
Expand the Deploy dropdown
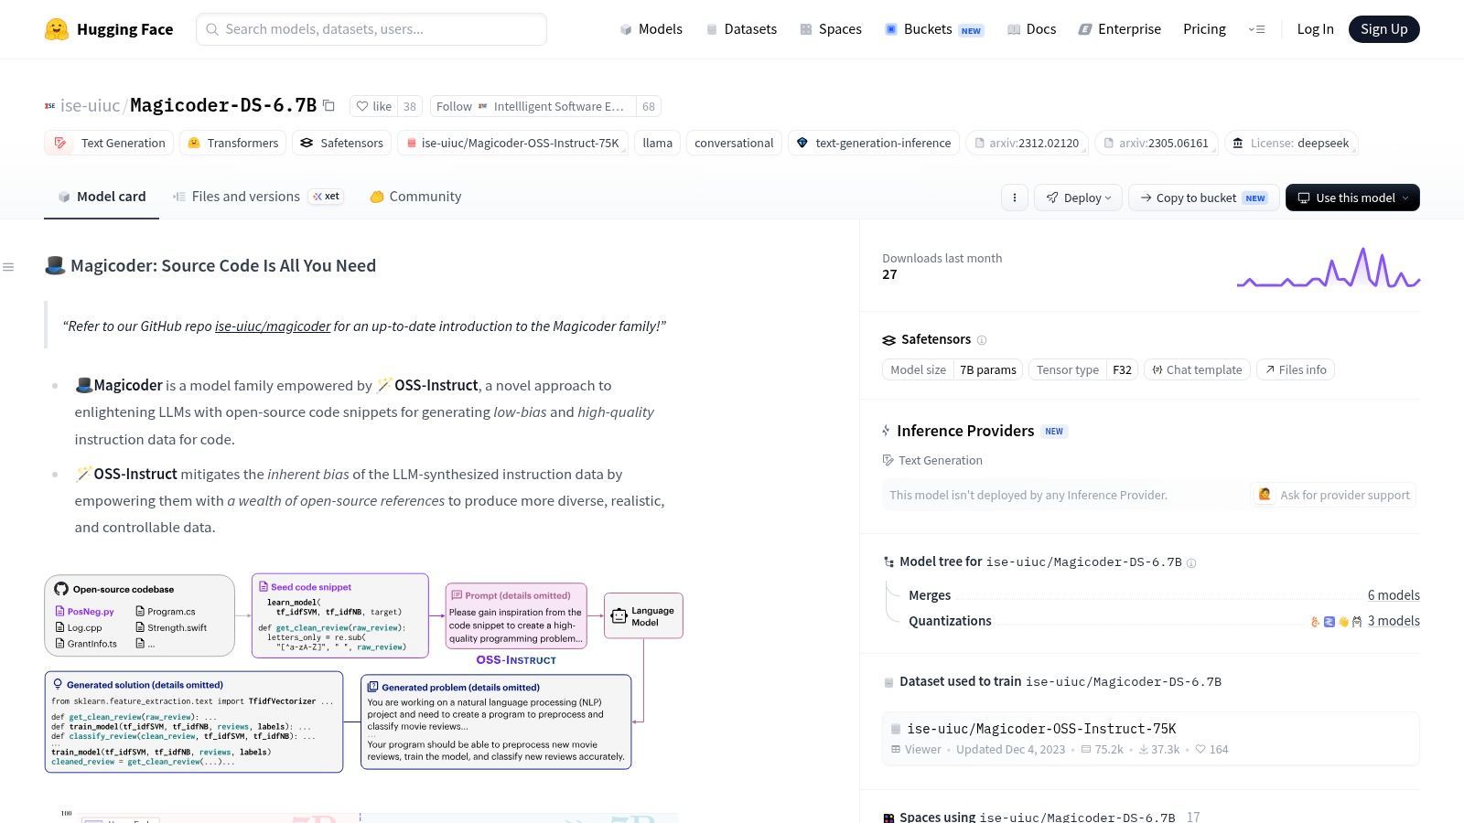[1078, 198]
